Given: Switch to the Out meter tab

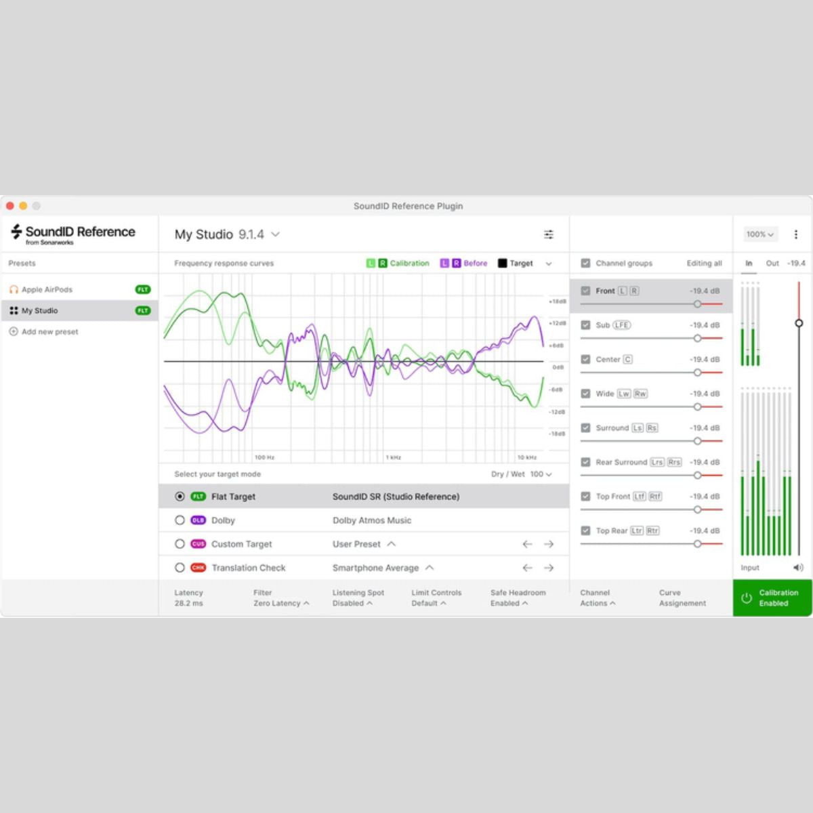Looking at the screenshot, I should pos(772,263).
